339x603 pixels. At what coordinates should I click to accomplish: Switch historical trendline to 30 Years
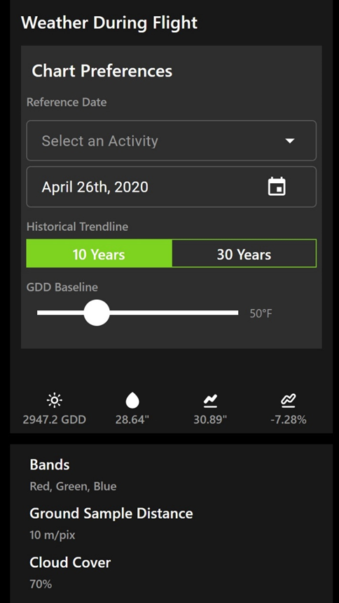click(244, 253)
